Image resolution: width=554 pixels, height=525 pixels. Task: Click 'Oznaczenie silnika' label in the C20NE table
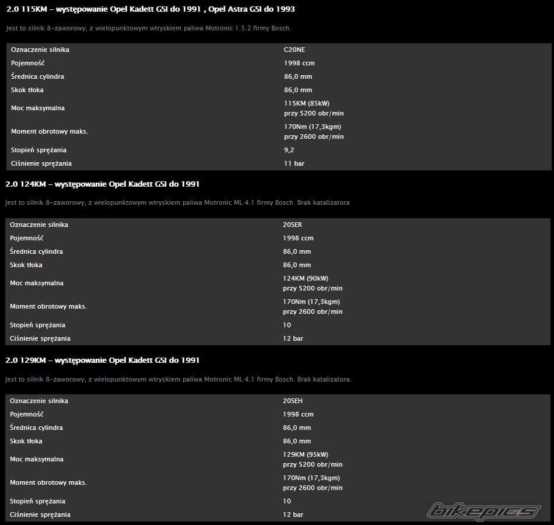40,50
